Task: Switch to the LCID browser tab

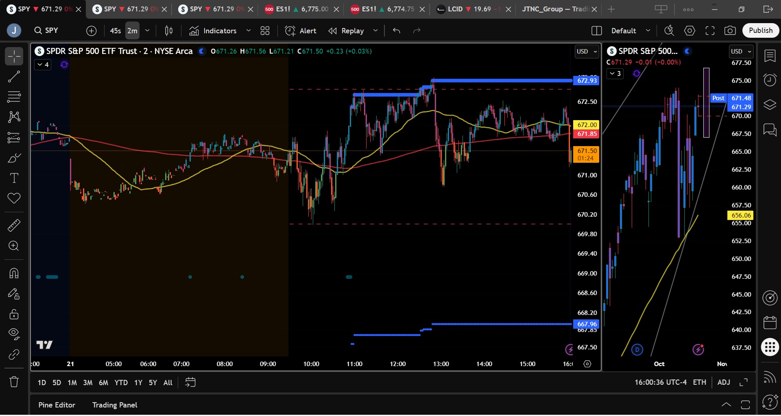Action: (474, 9)
